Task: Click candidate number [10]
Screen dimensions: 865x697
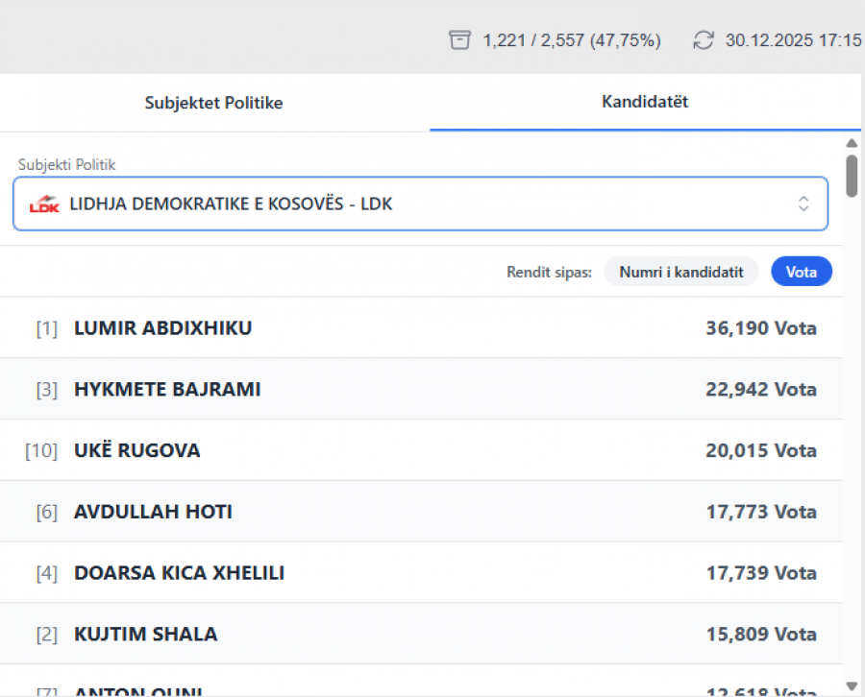Action: [x=41, y=450]
